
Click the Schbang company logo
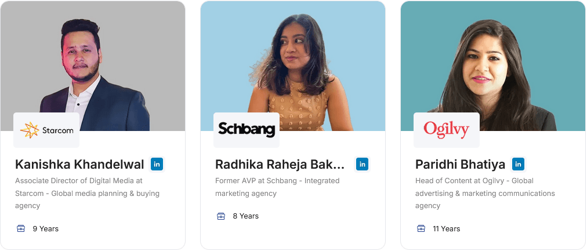[x=247, y=130]
